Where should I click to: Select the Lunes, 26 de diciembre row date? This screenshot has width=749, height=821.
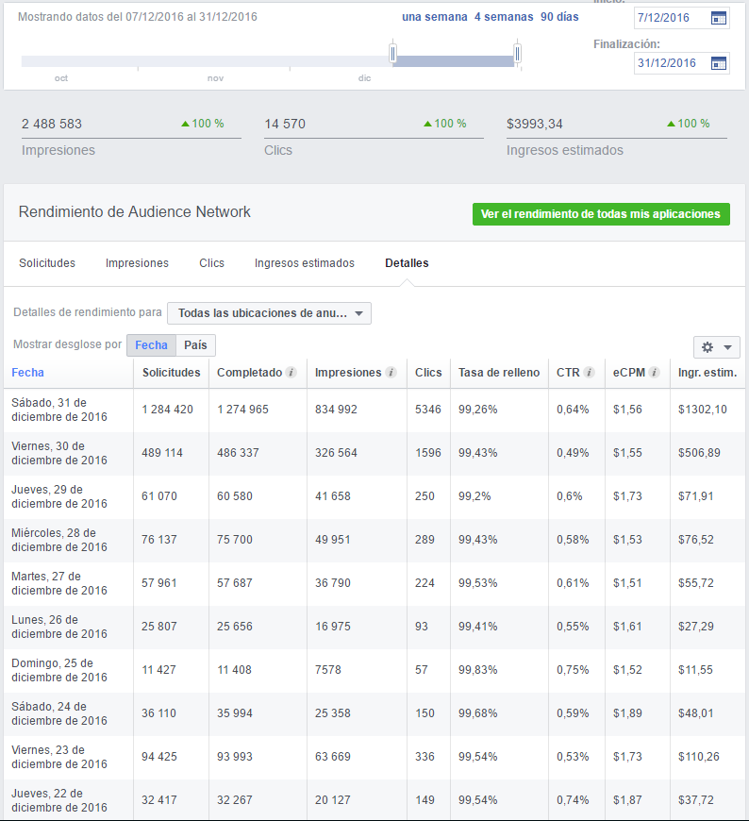[x=59, y=628]
